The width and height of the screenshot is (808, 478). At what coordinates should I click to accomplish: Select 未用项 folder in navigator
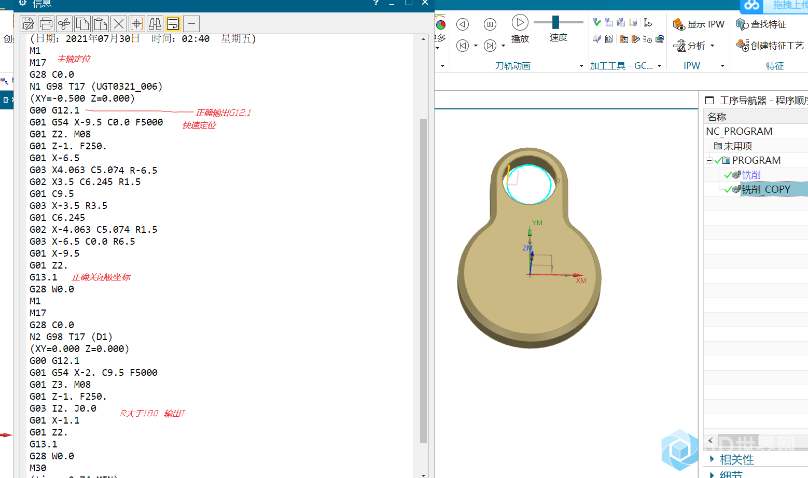(733, 146)
